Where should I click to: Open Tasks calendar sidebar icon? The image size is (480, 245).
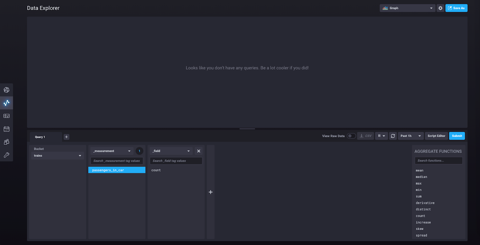tap(6, 129)
